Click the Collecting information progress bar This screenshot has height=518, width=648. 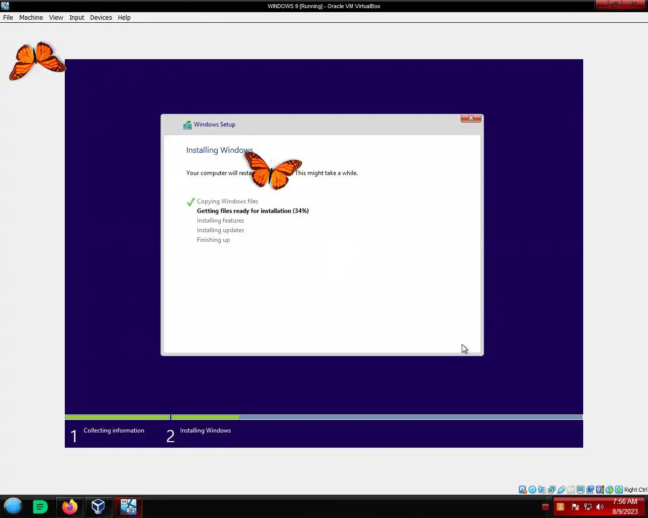[x=117, y=417]
